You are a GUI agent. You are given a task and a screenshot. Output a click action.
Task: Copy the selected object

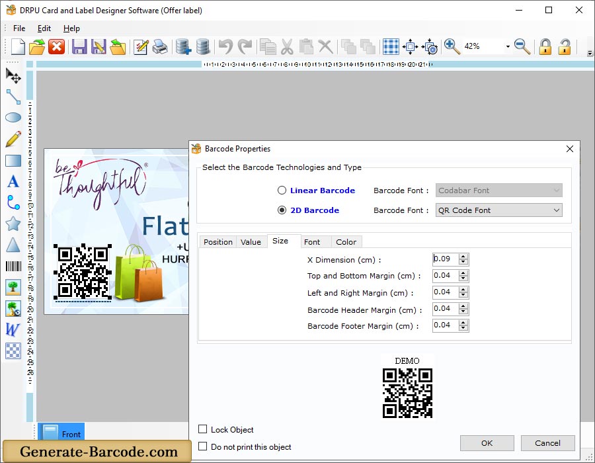pyautogui.click(x=268, y=47)
